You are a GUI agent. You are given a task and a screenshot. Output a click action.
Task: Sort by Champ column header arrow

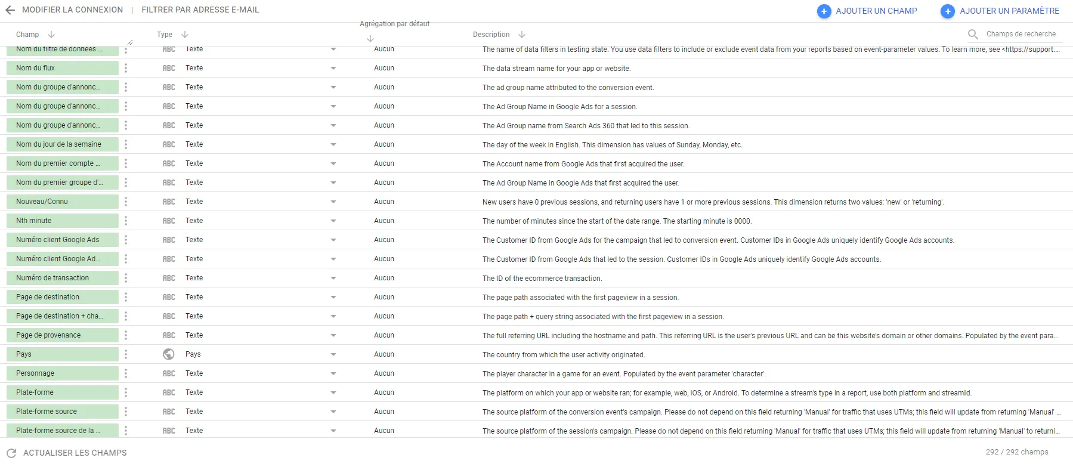(51, 35)
